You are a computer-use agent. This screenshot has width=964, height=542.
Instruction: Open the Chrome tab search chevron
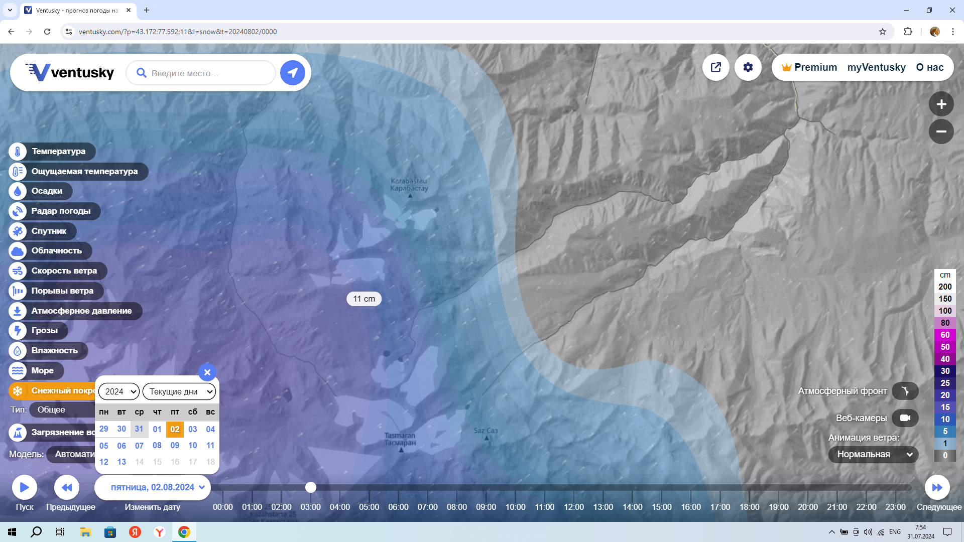coord(10,10)
